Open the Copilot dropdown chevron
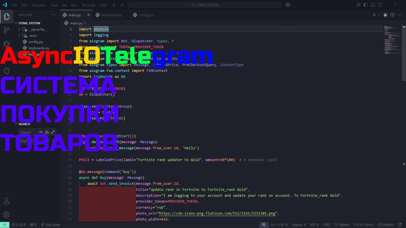Screen dimensions: 406x228 point(292,5)
